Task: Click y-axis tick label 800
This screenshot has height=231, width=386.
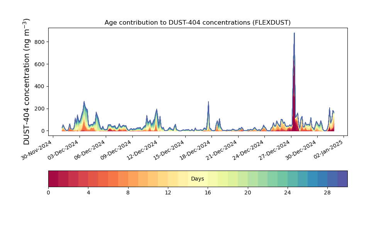Action: pyautogui.click(x=40, y=42)
